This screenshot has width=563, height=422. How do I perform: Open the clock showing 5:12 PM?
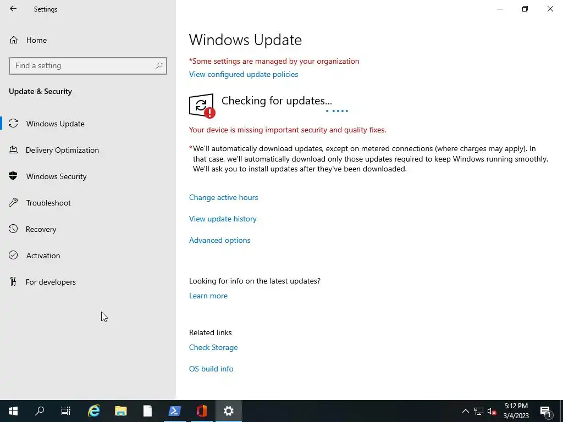click(516, 411)
